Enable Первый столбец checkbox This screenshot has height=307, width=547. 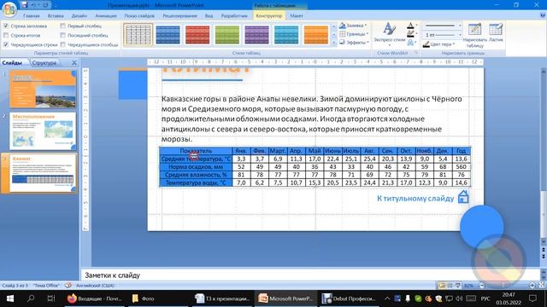pos(62,26)
